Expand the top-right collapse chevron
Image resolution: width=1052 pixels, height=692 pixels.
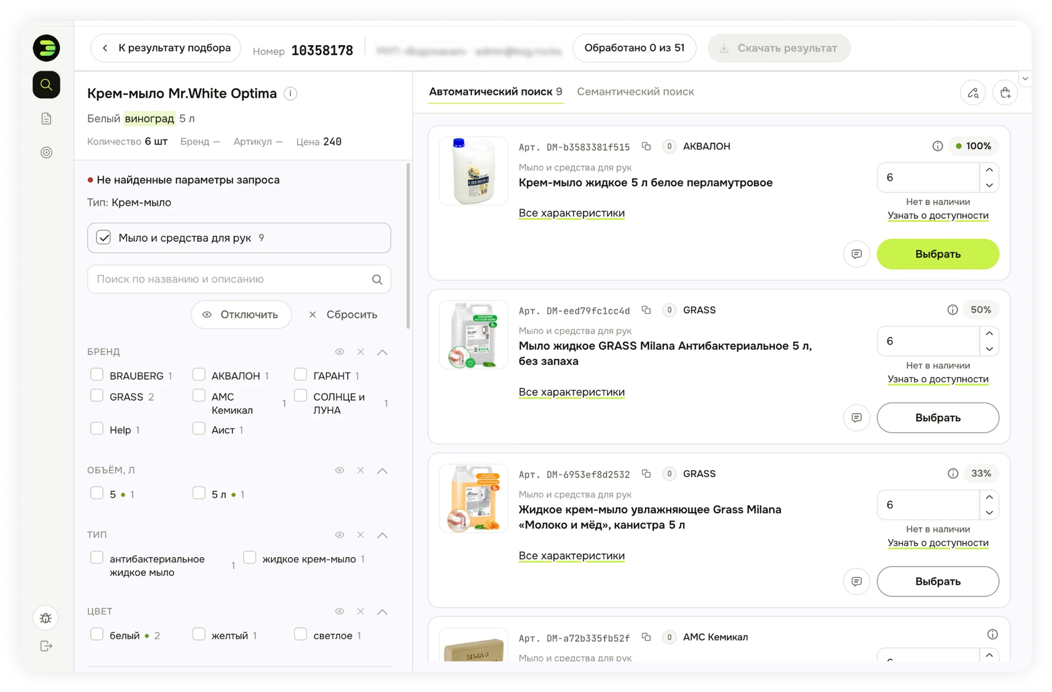click(x=1025, y=79)
